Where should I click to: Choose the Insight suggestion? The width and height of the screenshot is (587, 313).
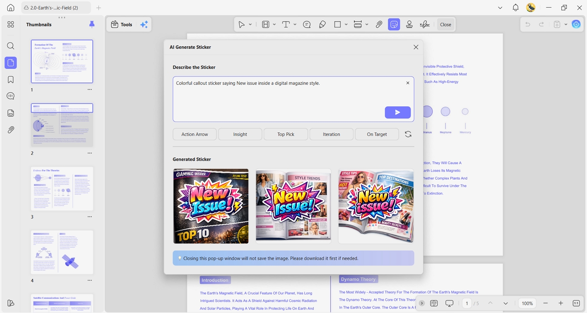(x=240, y=134)
